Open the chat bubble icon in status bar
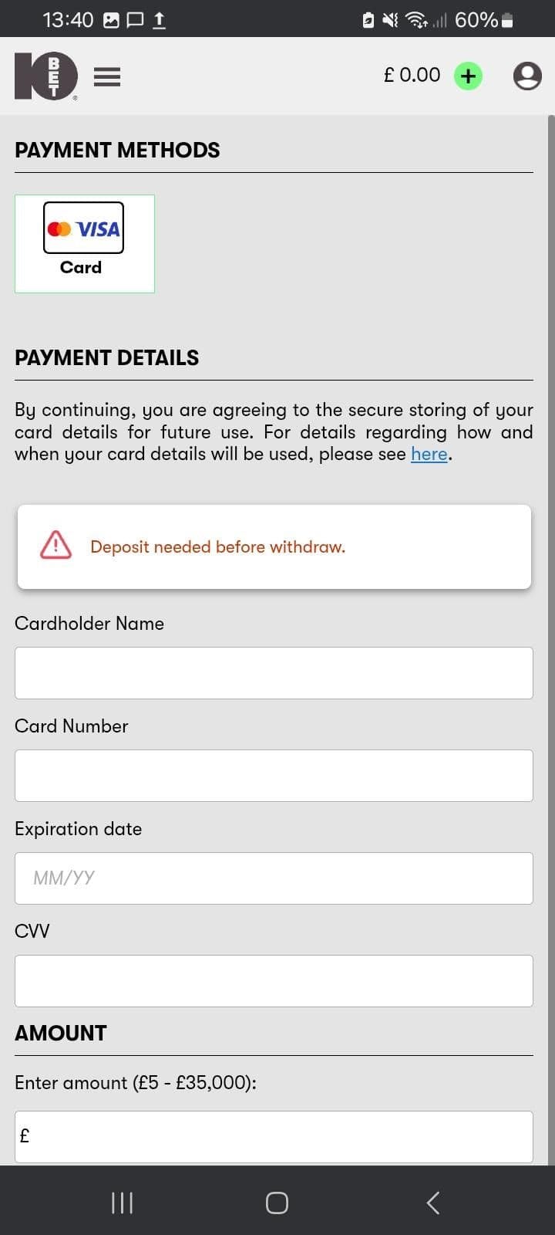The image size is (555, 1235). pos(135,19)
